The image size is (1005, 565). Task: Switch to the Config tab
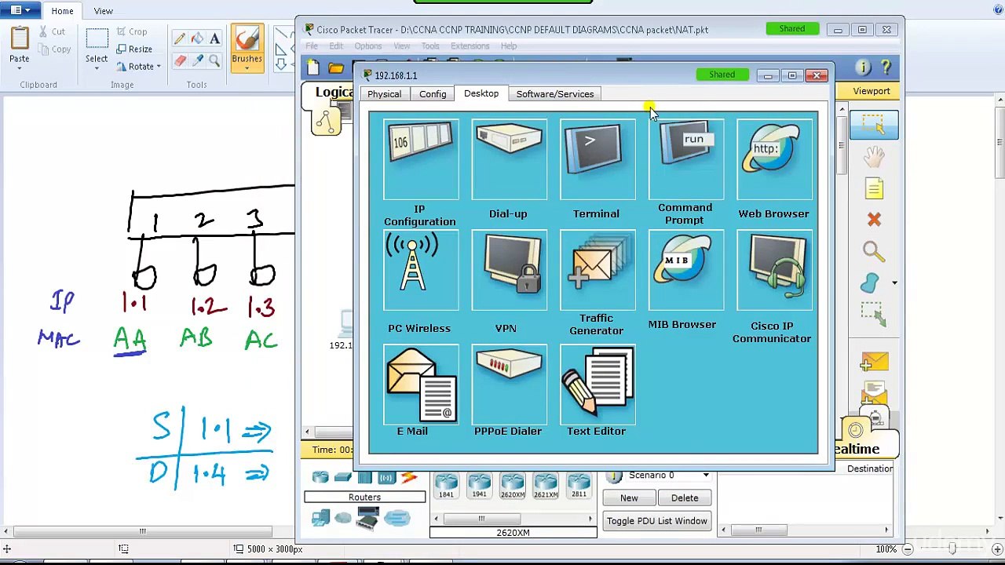point(433,94)
